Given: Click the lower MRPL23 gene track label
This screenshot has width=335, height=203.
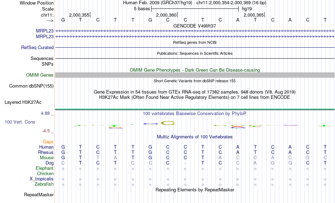Looking at the screenshot, I should (x=45, y=37).
